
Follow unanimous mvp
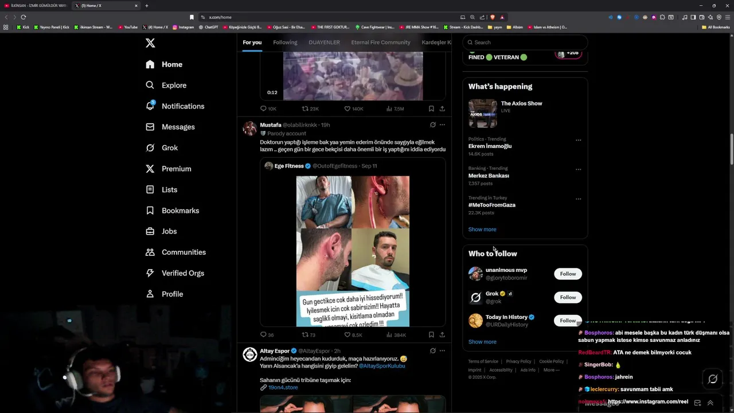[x=568, y=274]
